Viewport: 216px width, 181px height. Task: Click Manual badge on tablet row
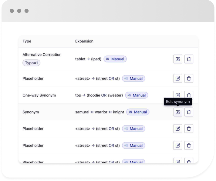point(115,59)
